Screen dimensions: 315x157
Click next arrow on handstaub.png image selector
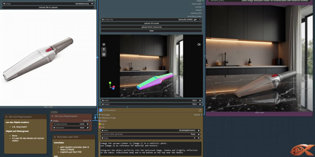click(x=92, y=4)
